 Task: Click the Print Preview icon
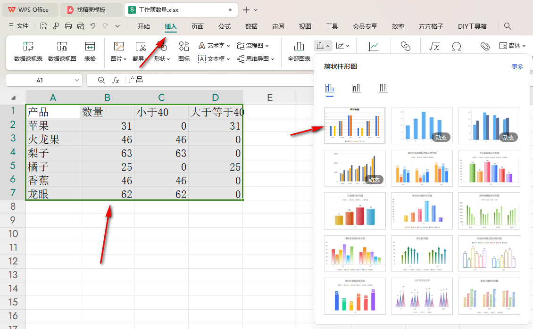tap(81, 26)
